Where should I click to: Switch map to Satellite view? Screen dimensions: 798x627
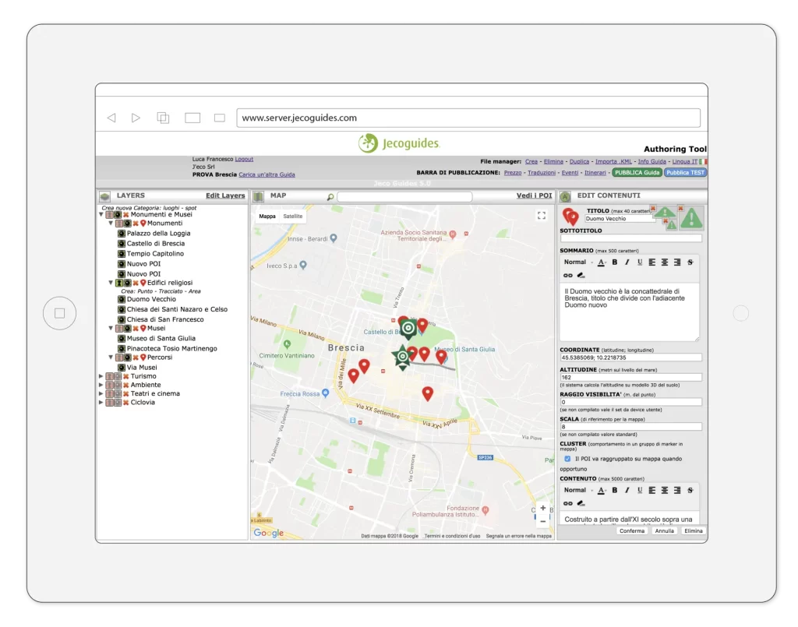pyautogui.click(x=293, y=217)
